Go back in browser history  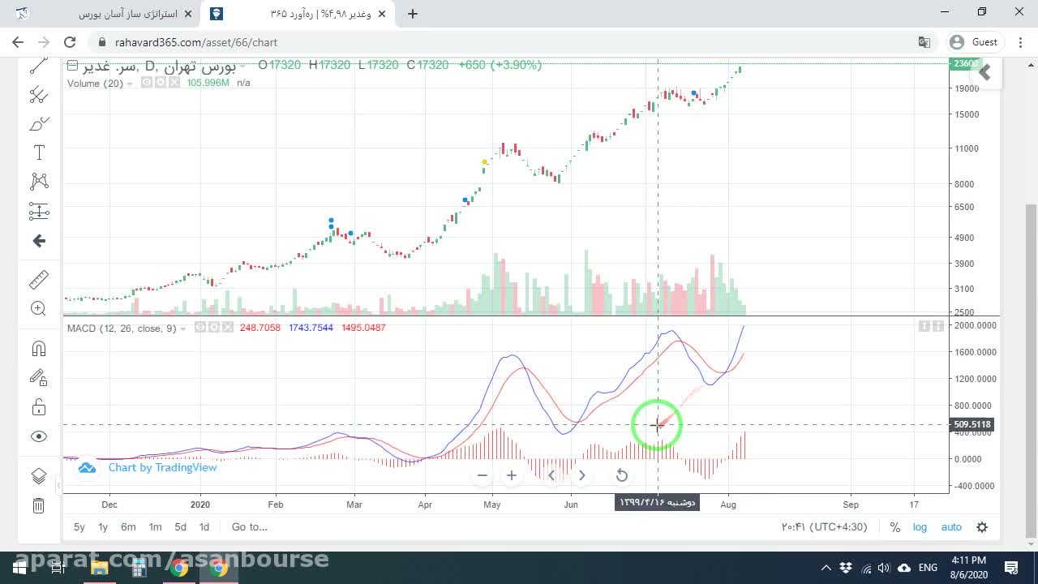click(x=18, y=42)
